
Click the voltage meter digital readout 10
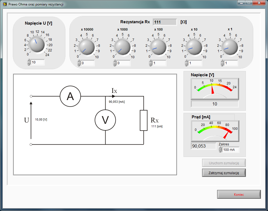215,104
